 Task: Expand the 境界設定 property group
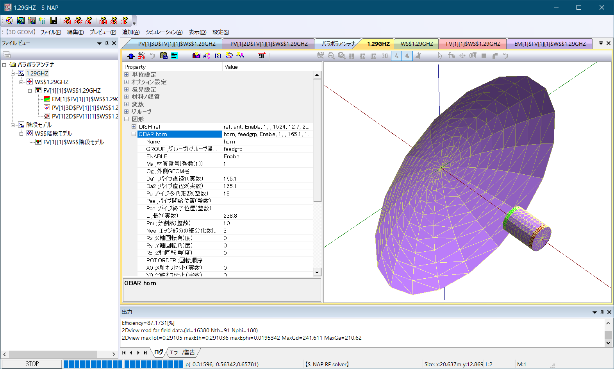pos(126,89)
